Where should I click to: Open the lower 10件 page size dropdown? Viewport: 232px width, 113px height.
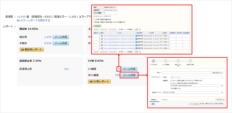pos(137,52)
